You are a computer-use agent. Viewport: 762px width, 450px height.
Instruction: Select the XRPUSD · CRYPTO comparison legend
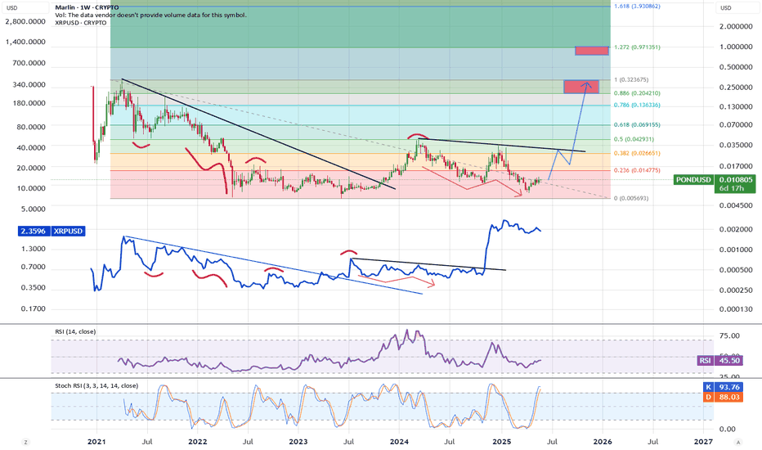point(81,23)
